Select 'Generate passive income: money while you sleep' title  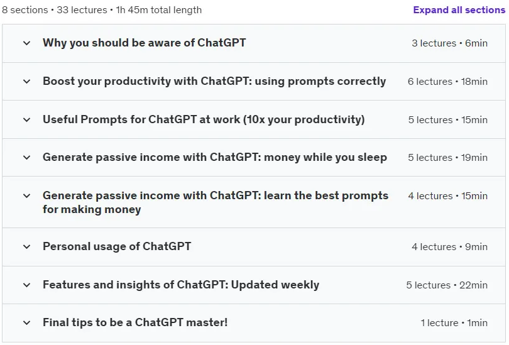pyautogui.click(x=214, y=157)
